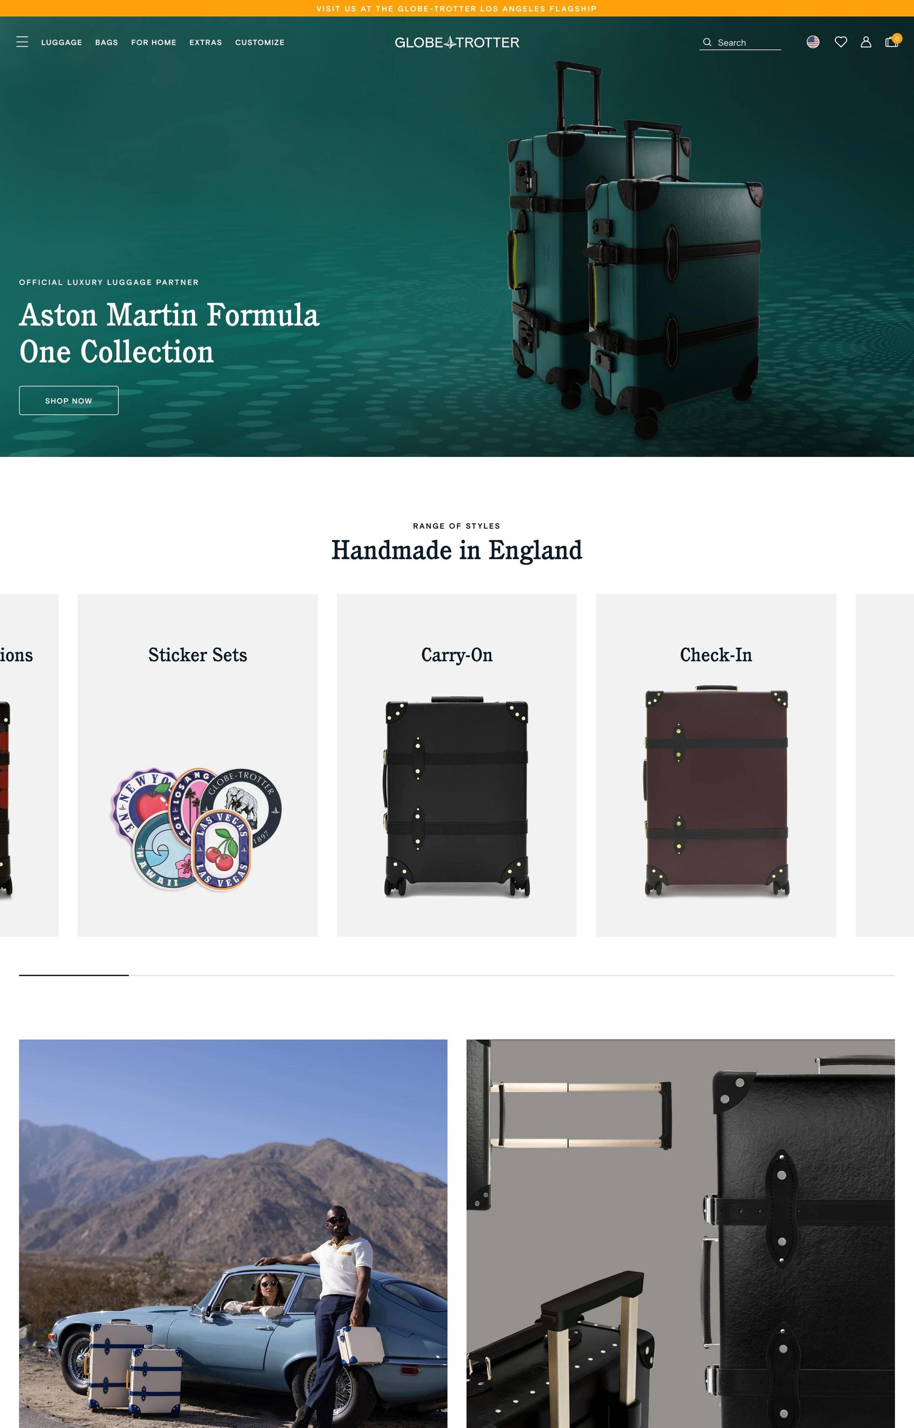Screen dimensions: 914x1428
Task: Open the Customize menu
Action: pos(260,43)
